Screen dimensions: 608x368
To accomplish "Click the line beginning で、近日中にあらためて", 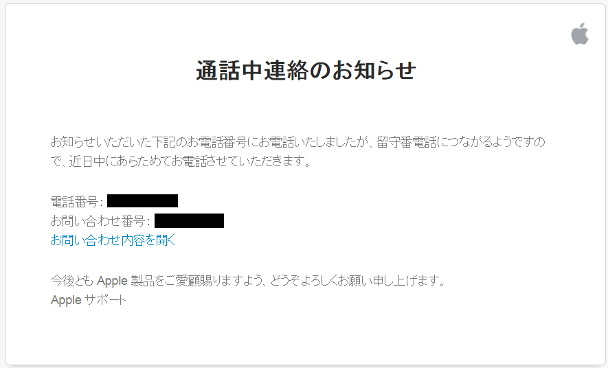I will pyautogui.click(x=181, y=161).
